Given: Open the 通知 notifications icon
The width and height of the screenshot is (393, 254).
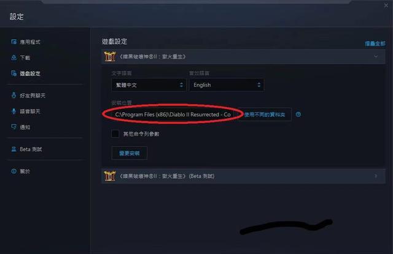Looking at the screenshot, I should 14,127.
